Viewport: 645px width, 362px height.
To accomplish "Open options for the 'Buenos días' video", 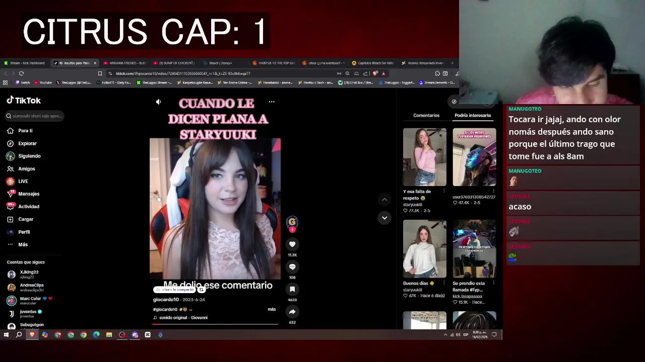I will tap(444, 283).
